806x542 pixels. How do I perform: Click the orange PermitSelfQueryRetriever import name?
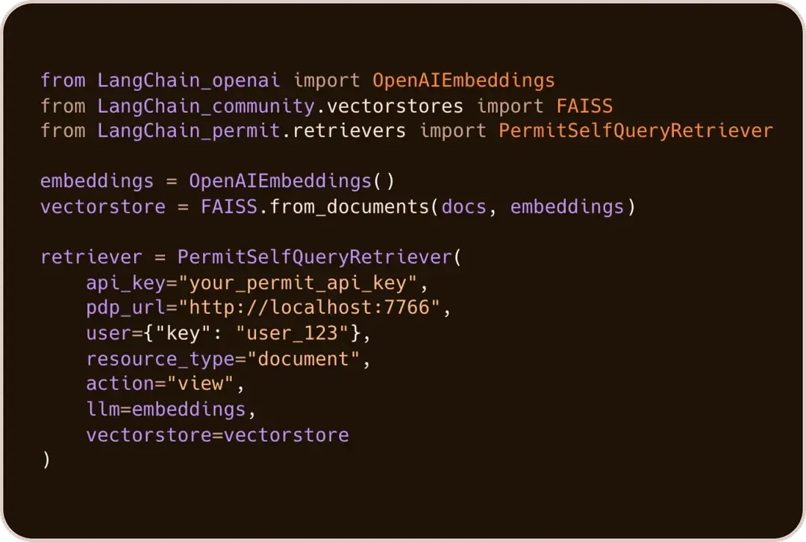coord(636,131)
